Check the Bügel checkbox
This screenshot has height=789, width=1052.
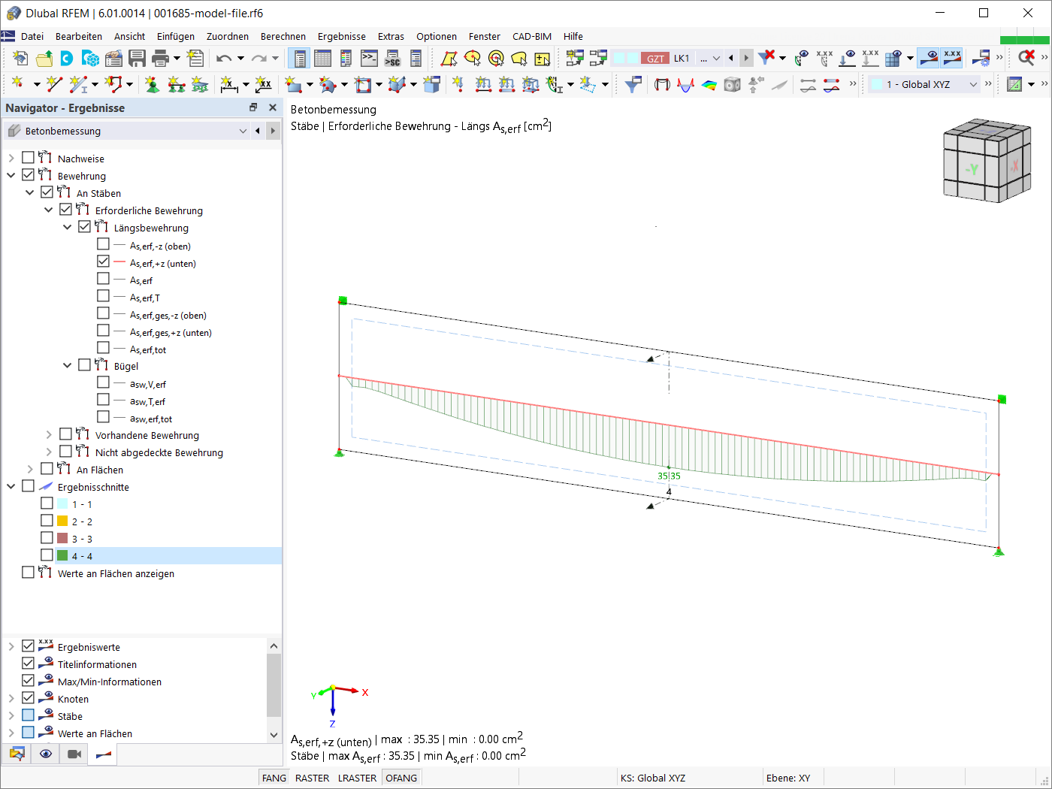coord(84,365)
